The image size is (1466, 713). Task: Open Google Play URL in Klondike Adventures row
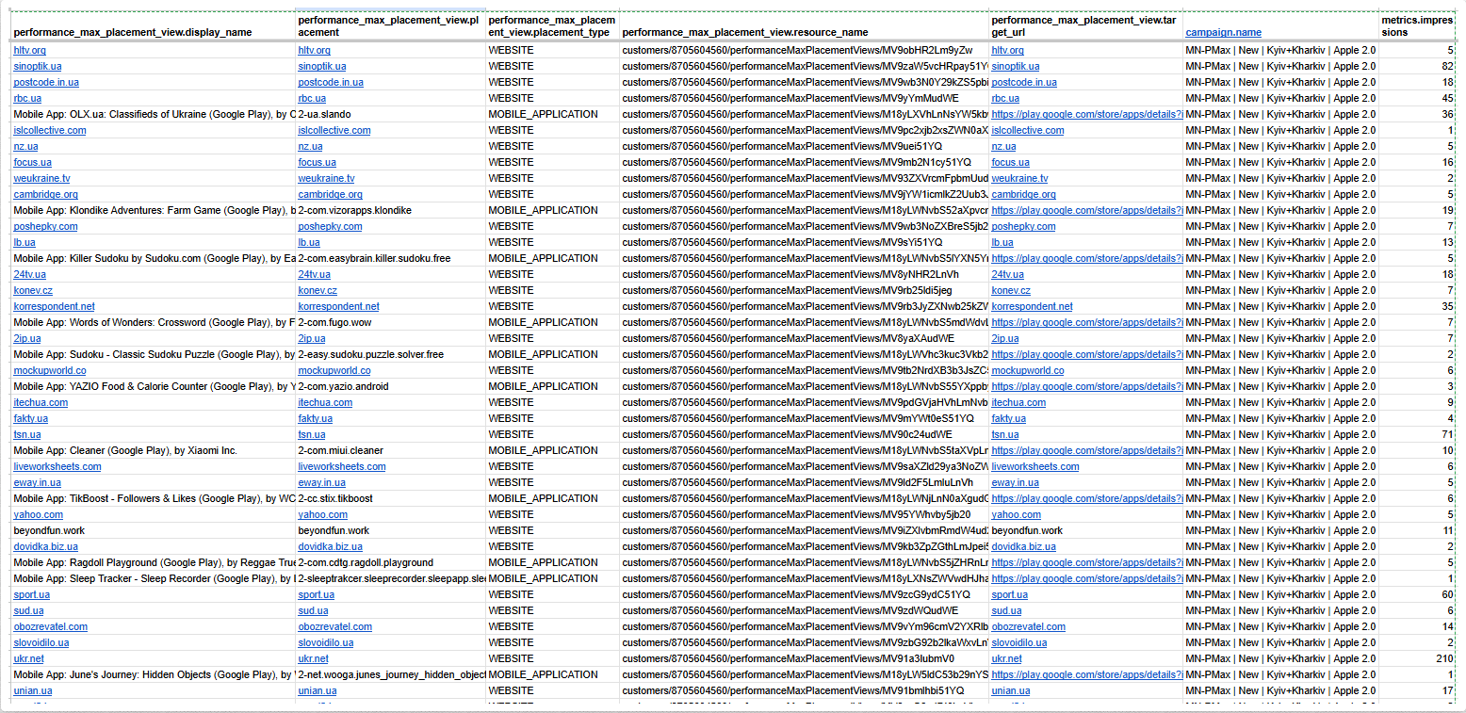1086,210
